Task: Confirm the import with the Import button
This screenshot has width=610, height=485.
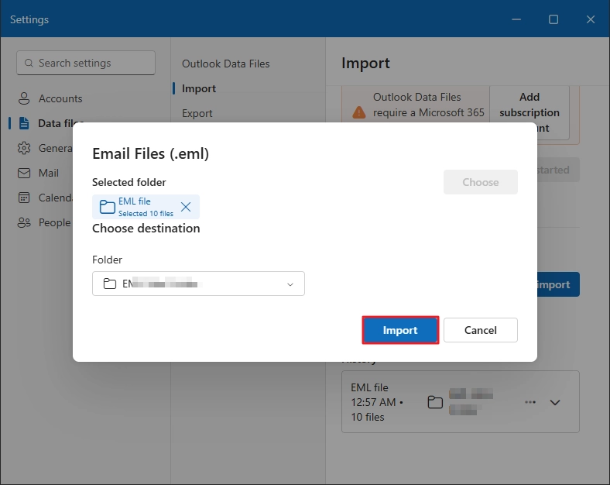Action: [400, 330]
